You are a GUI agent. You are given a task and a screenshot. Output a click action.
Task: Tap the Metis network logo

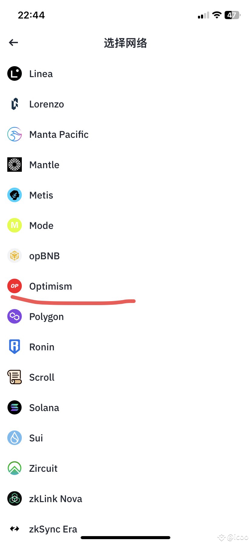(x=15, y=195)
